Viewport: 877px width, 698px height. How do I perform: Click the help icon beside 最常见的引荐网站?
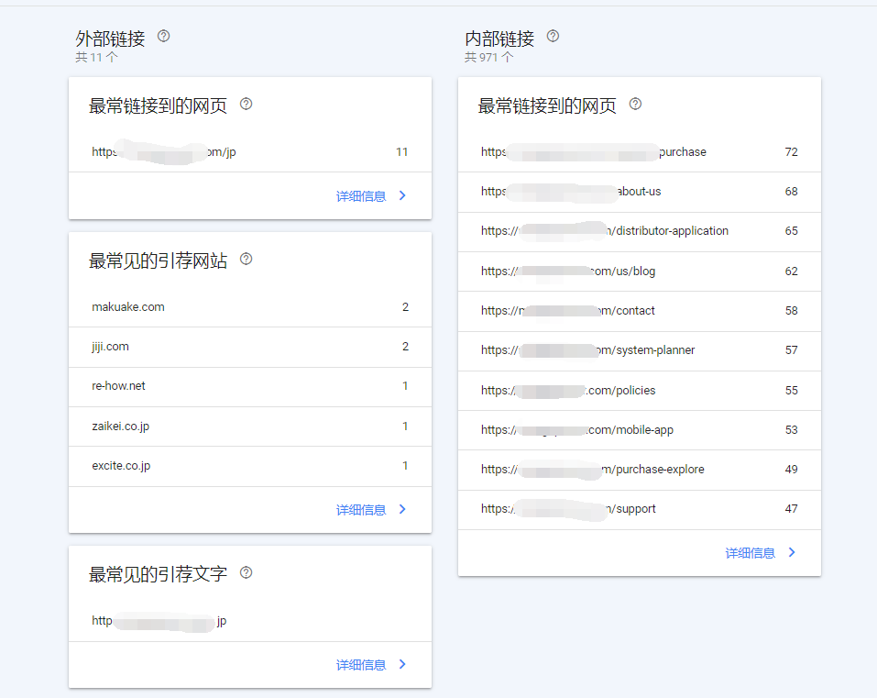[x=246, y=260]
